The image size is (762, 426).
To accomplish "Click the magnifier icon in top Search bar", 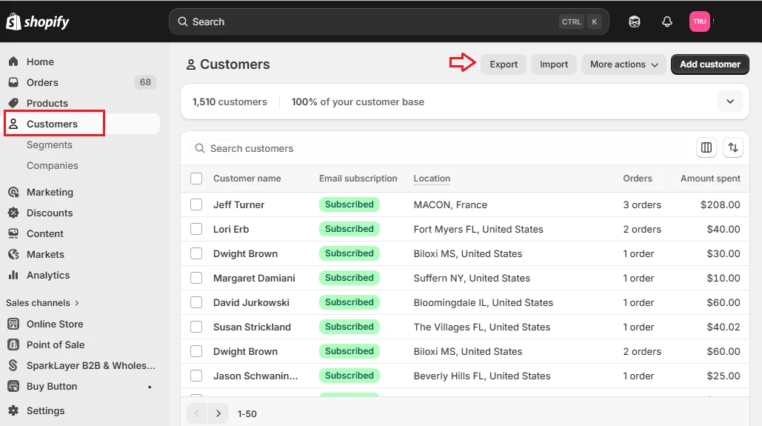I will 183,21.
